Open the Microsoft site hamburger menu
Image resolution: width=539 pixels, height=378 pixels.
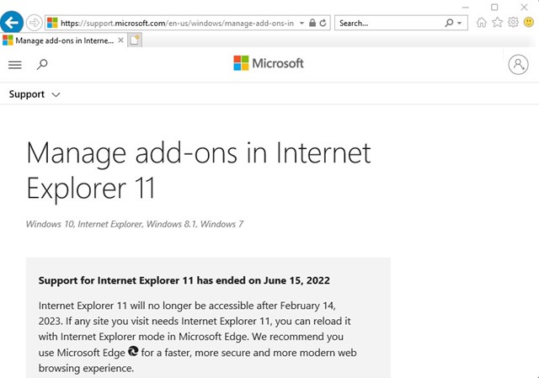pos(14,64)
